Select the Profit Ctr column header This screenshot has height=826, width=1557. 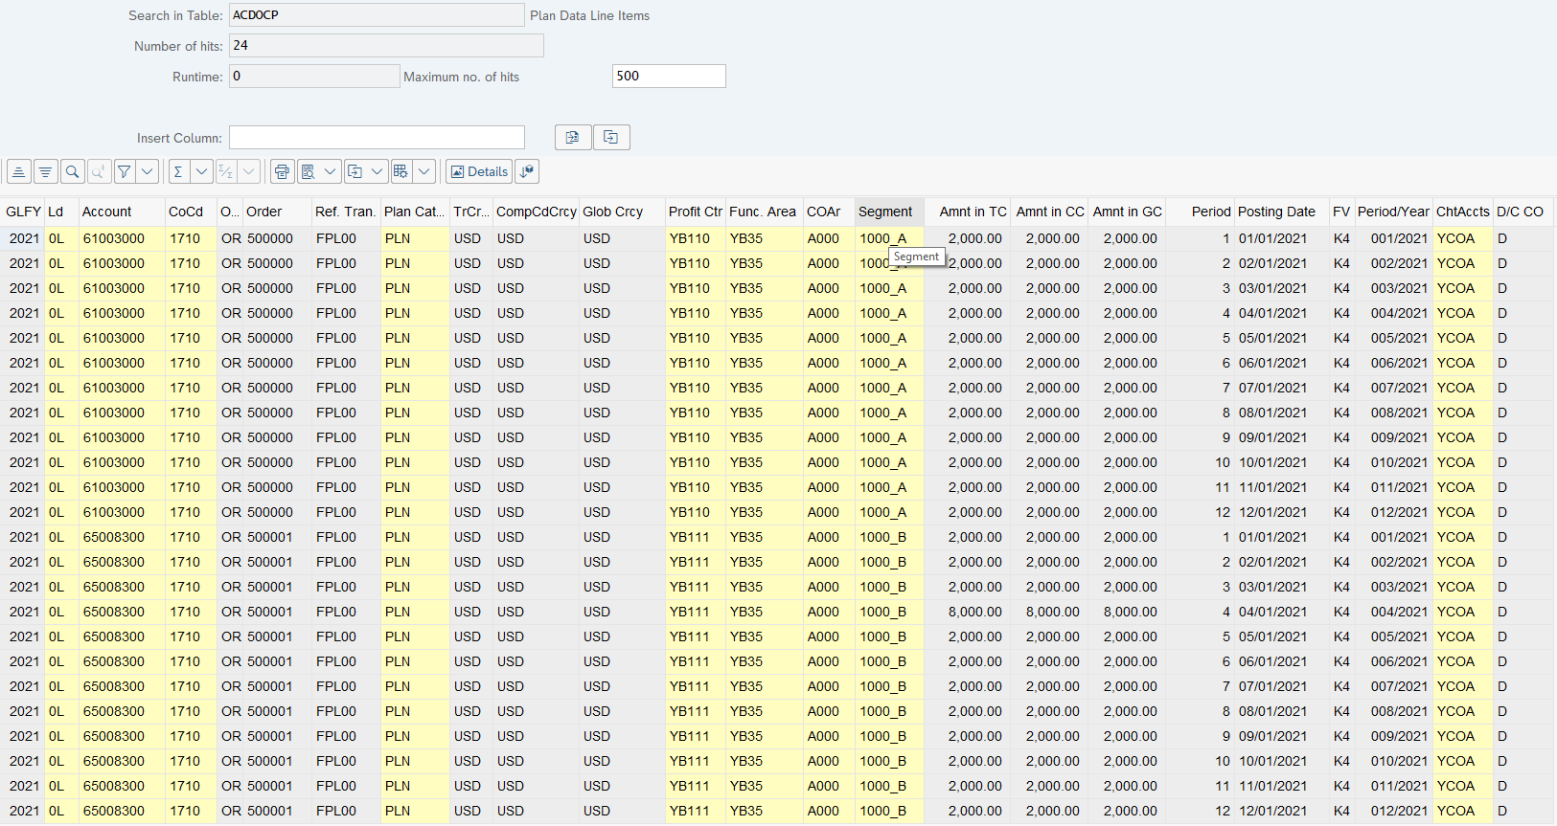[x=696, y=212]
